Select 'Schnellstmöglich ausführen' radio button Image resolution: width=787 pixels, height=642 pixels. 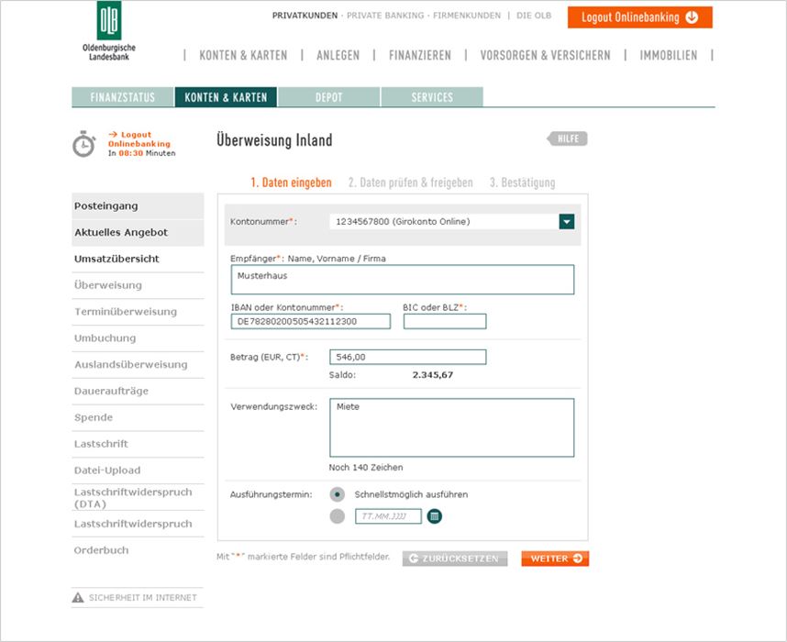point(338,494)
